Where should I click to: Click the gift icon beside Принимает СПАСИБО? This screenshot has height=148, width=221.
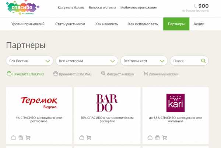point(55,73)
